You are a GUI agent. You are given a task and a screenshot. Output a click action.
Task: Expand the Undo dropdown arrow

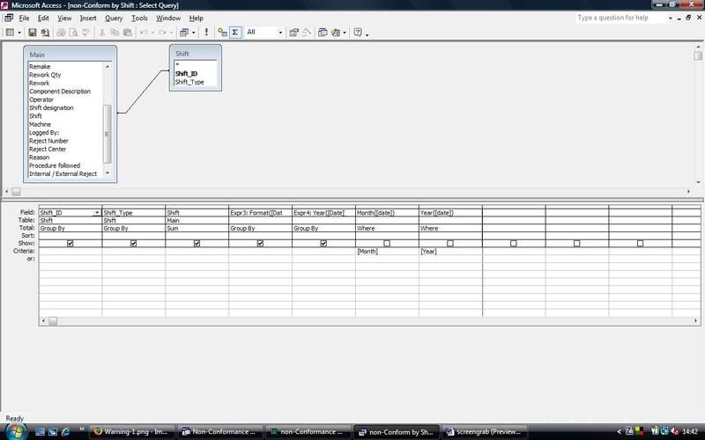click(152, 33)
